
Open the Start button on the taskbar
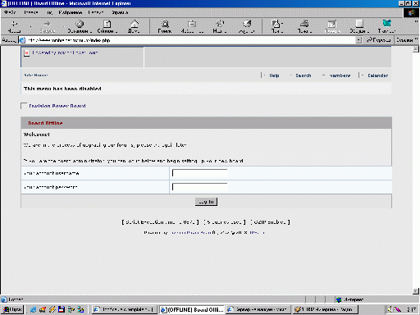(x=12, y=309)
